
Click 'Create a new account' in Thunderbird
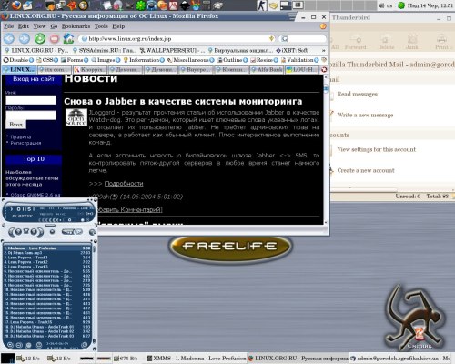366,170
